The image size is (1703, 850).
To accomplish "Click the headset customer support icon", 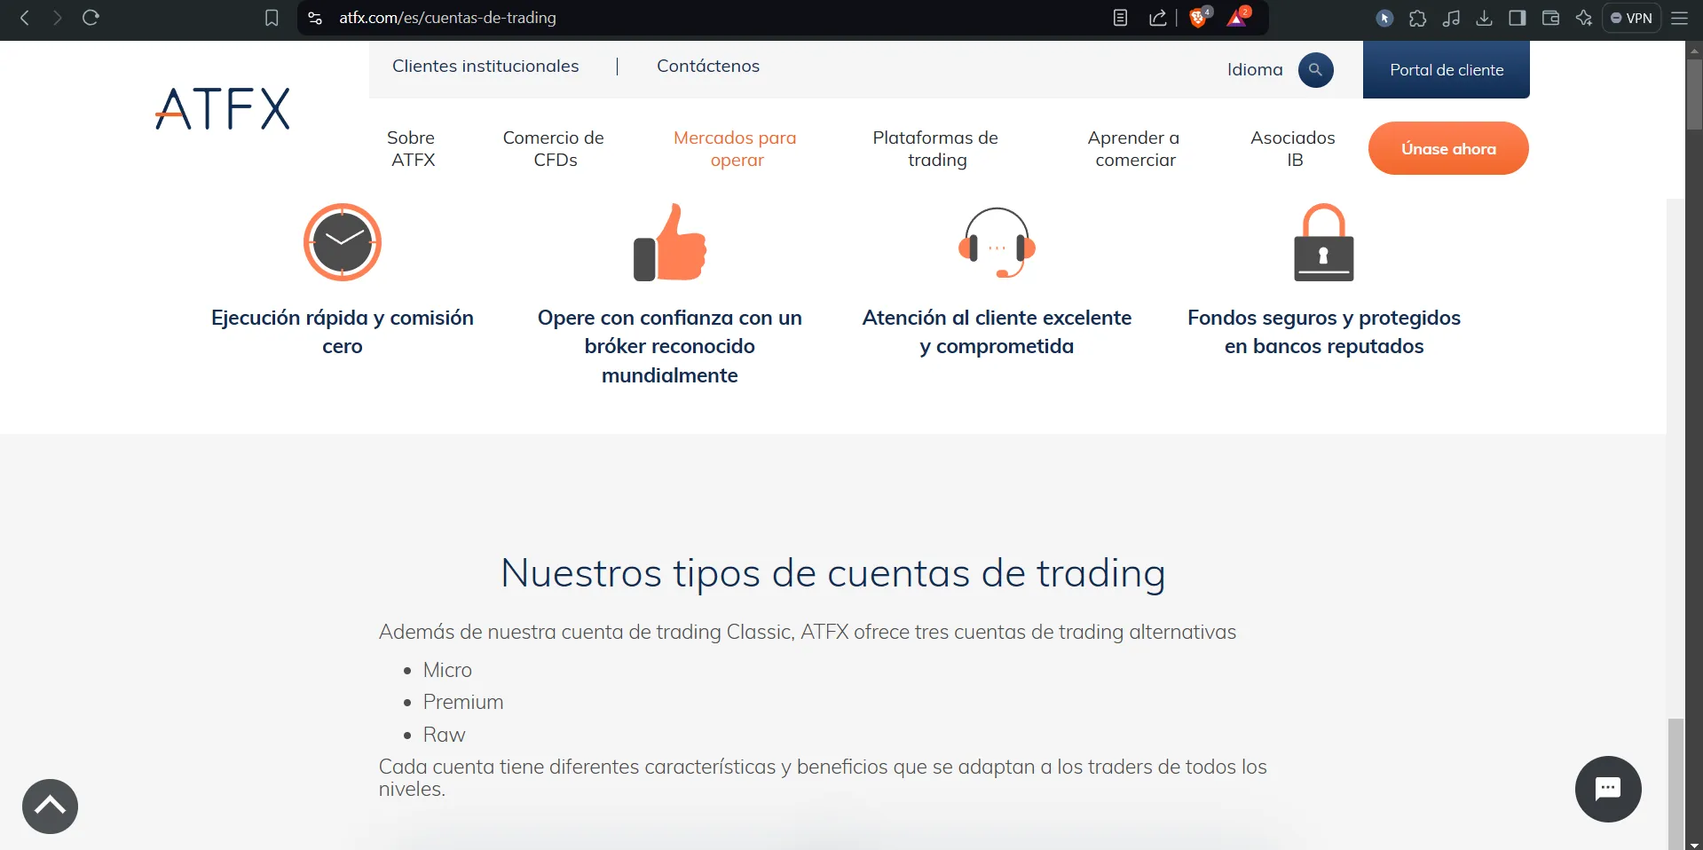I will [x=997, y=242].
